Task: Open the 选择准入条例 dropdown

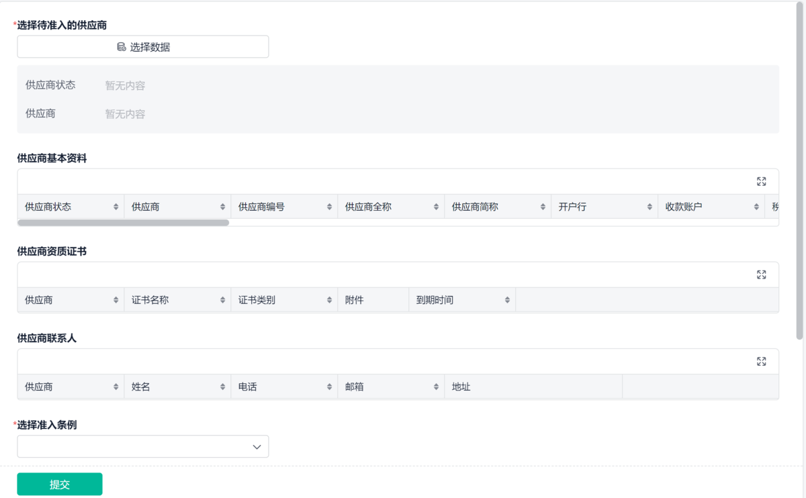Action: click(142, 446)
